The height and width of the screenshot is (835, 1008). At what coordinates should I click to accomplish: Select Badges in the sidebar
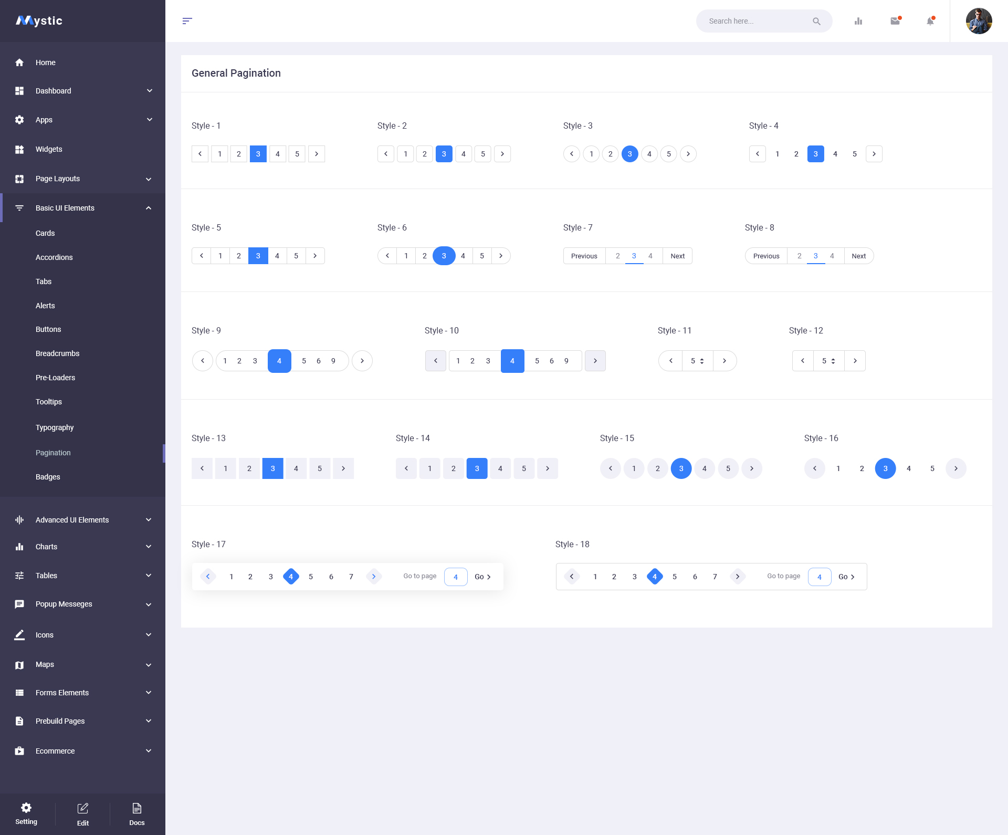pos(48,476)
